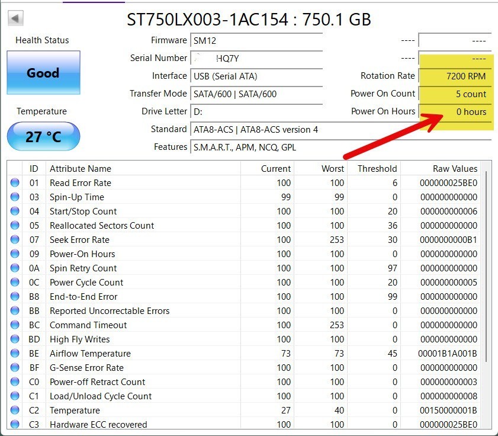Go to previous disk with back arrow
This screenshot has height=436, width=498.
tap(15, 18)
